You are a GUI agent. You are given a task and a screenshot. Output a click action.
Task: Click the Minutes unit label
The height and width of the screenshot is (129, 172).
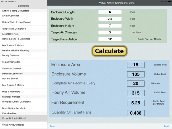[x=155, y=84]
